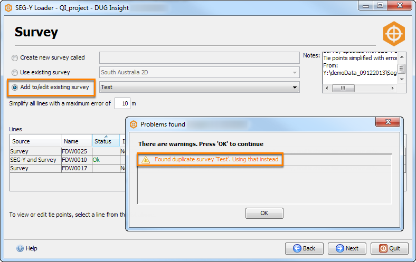Open the South Australia 2D survey dropdown

[199, 72]
